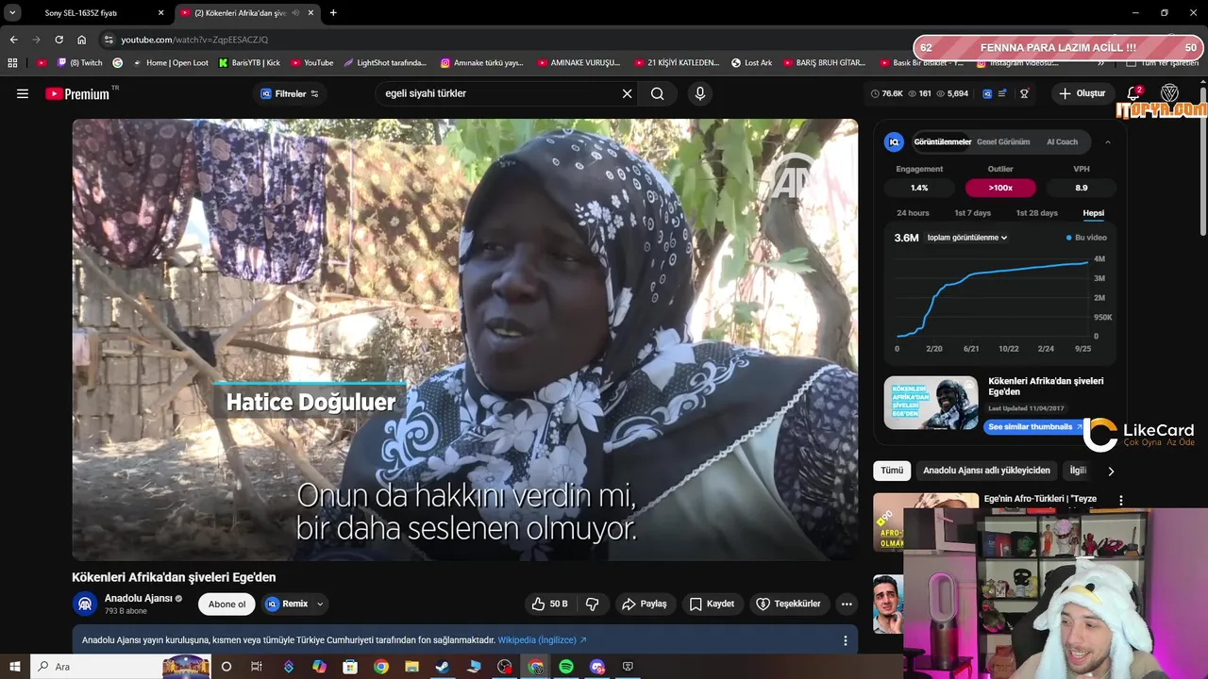Open the playlist icon beside vidIQ stats
This screenshot has height=679, width=1208.
pos(1002,93)
